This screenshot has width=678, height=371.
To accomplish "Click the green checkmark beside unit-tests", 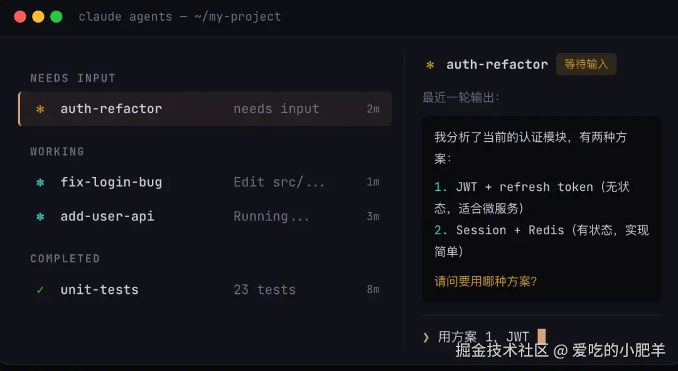I will click(x=40, y=290).
